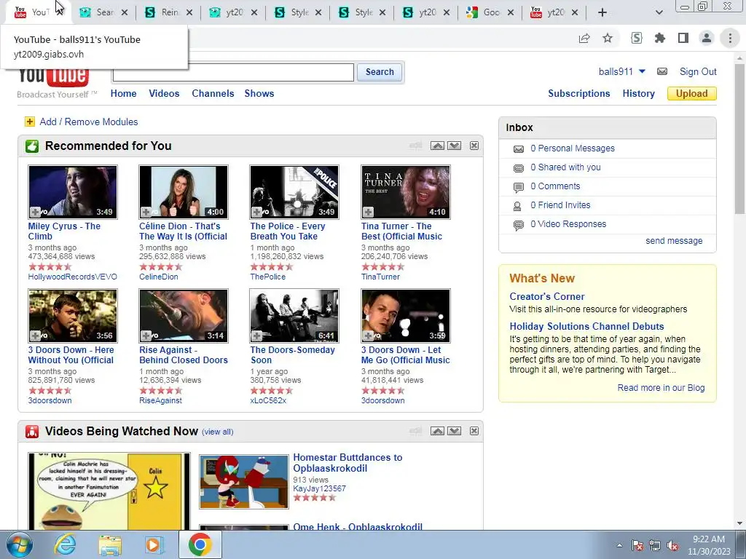Bookmark this page with the star icon
This screenshot has height=559, width=746.
608,38
